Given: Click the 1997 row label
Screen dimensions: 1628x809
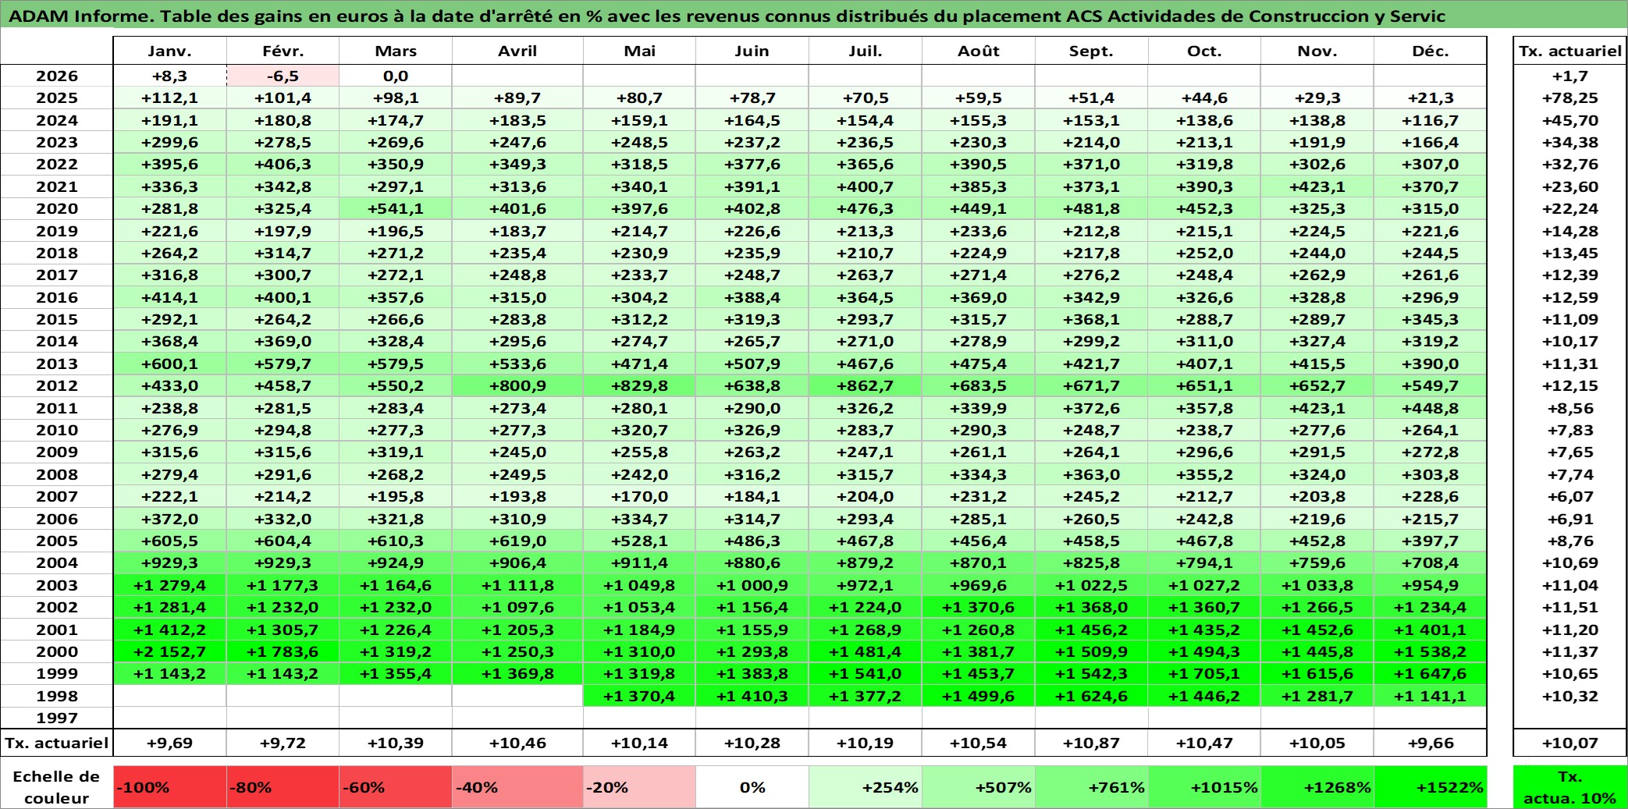Looking at the screenshot, I should tap(57, 718).
